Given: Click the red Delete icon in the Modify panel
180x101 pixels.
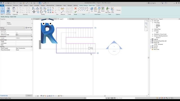Looking at the screenshot, I should point(53,12).
